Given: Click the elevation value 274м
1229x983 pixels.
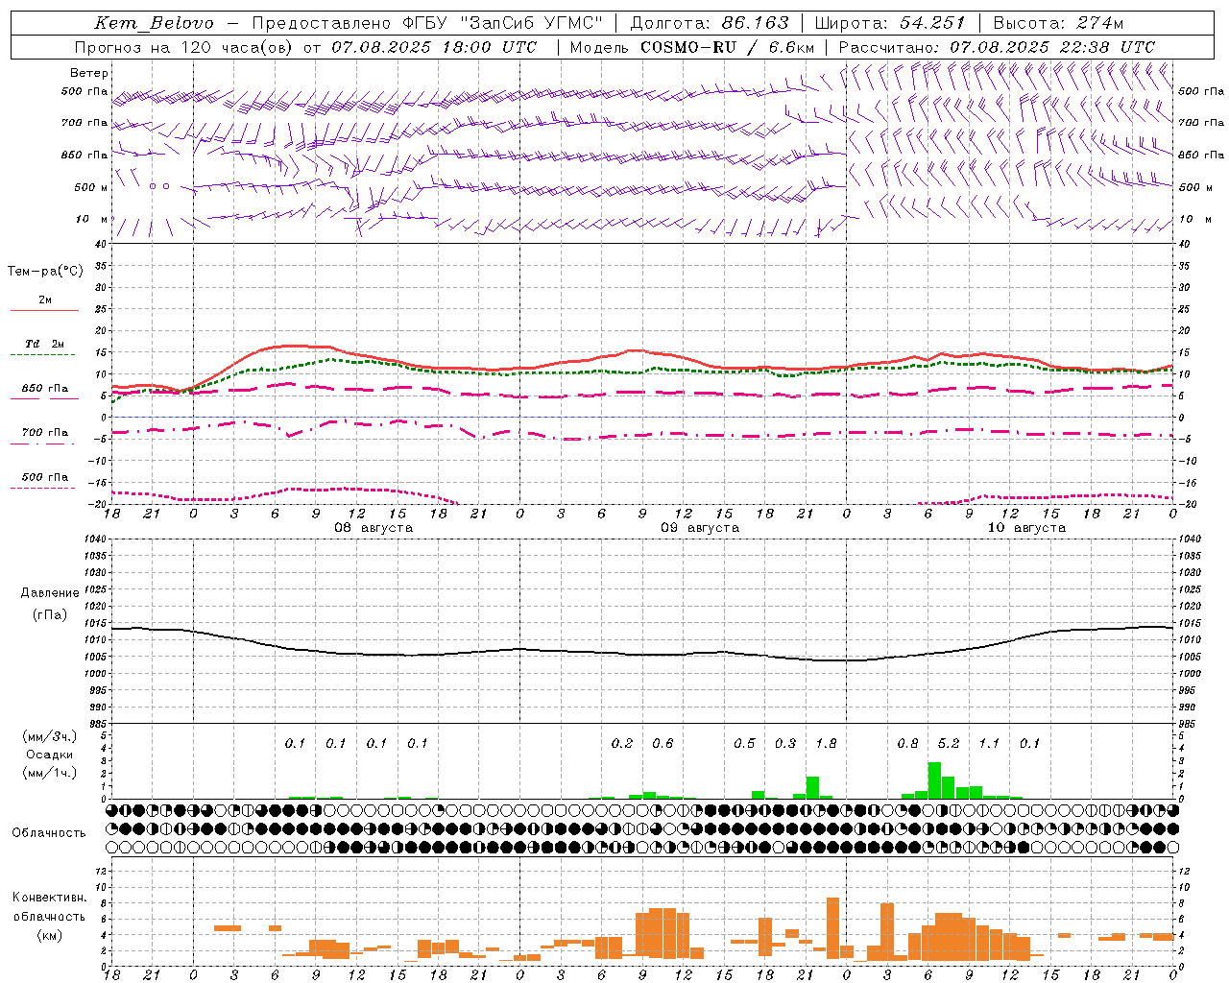Looking at the screenshot, I should click(1100, 22).
